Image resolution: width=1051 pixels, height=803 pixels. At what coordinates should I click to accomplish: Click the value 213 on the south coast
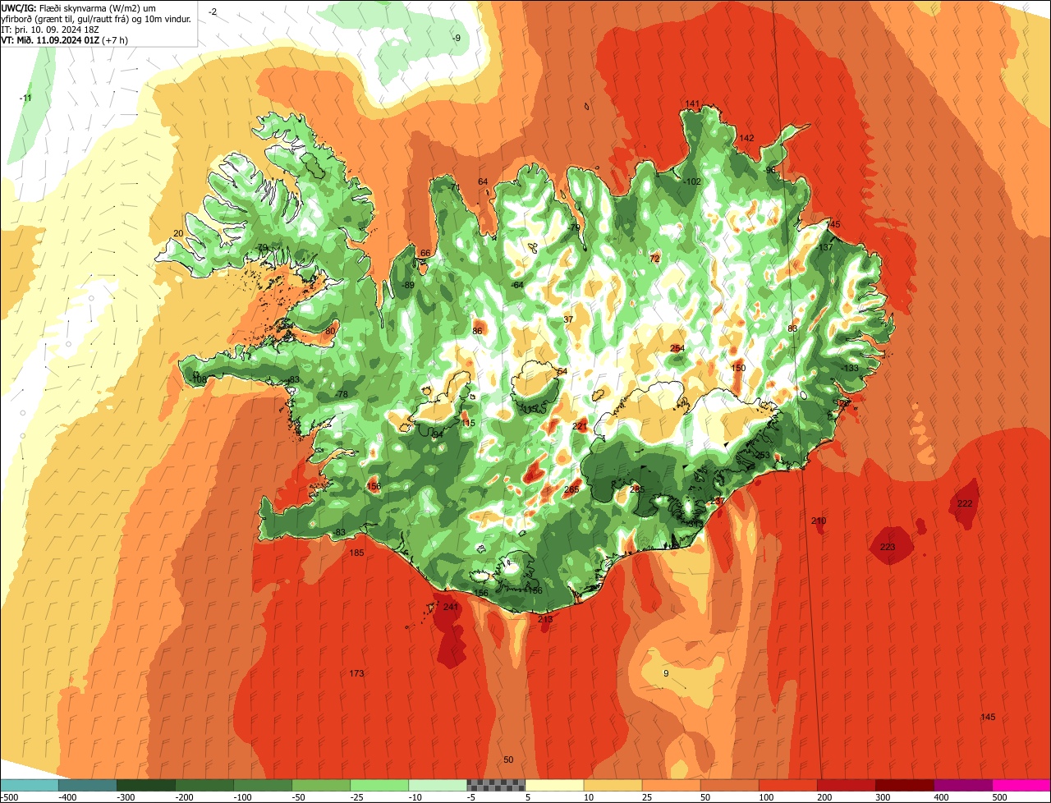click(545, 619)
